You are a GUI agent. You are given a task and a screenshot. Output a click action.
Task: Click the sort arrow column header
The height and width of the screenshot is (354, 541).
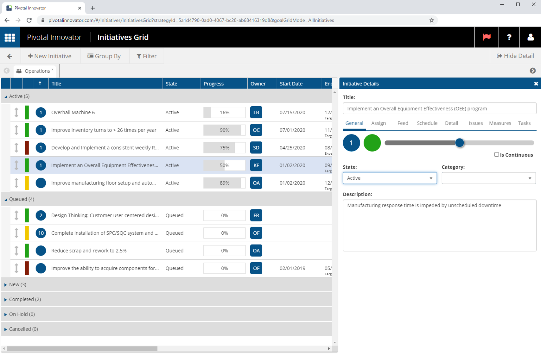coord(40,84)
